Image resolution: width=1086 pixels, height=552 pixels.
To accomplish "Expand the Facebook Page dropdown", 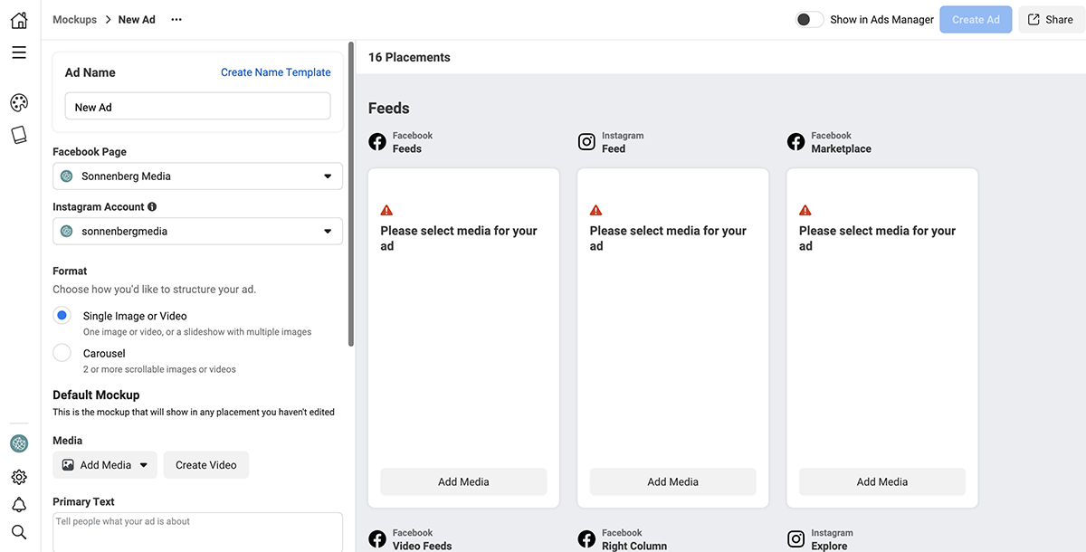I will point(197,176).
